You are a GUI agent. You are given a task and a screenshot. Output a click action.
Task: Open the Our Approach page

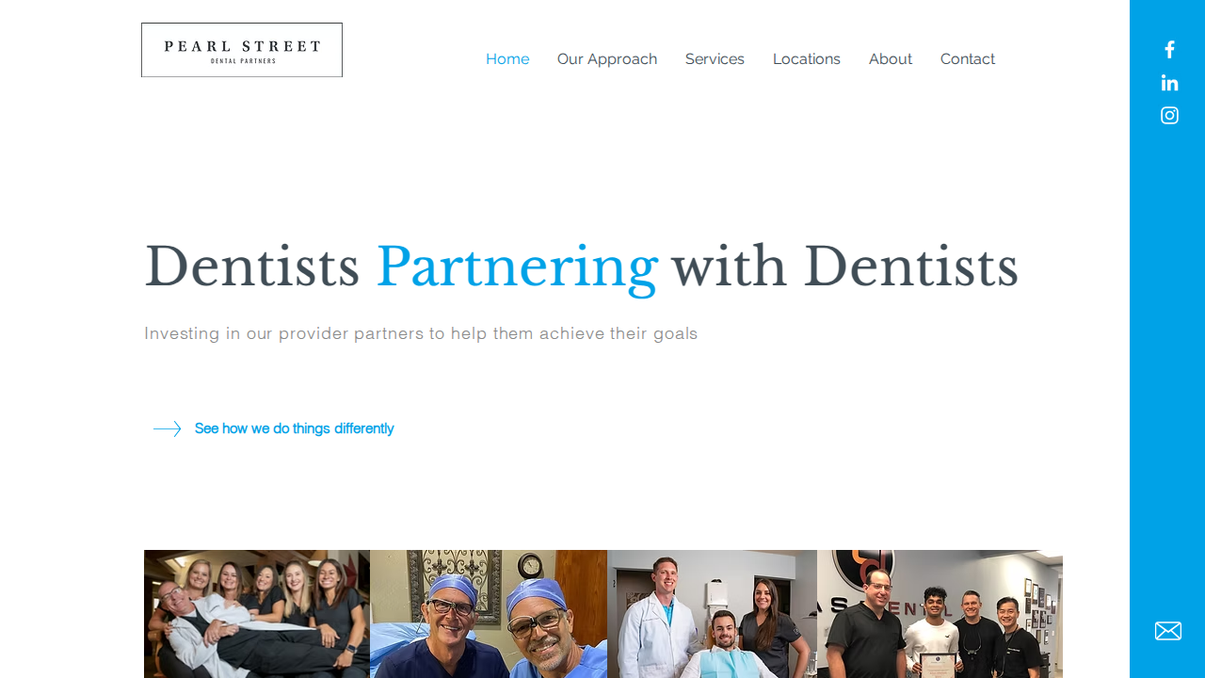[x=607, y=59]
